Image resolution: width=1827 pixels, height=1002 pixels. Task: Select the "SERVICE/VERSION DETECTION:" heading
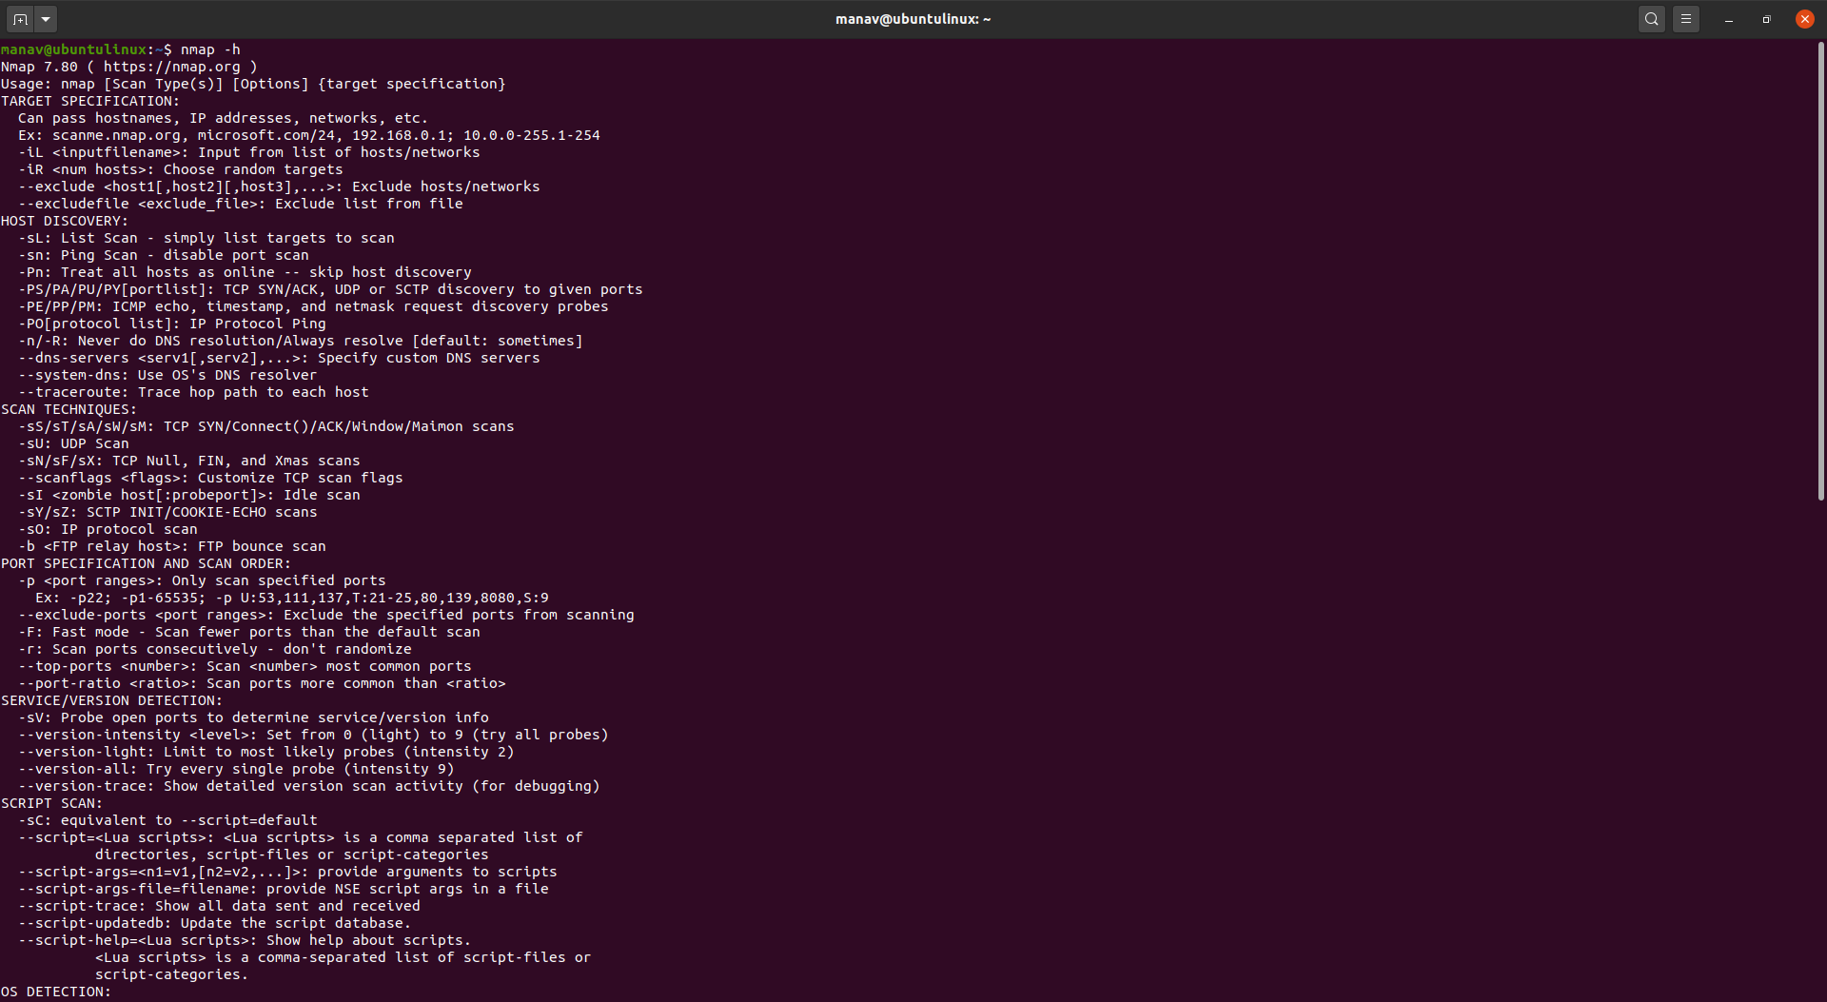[x=111, y=700]
